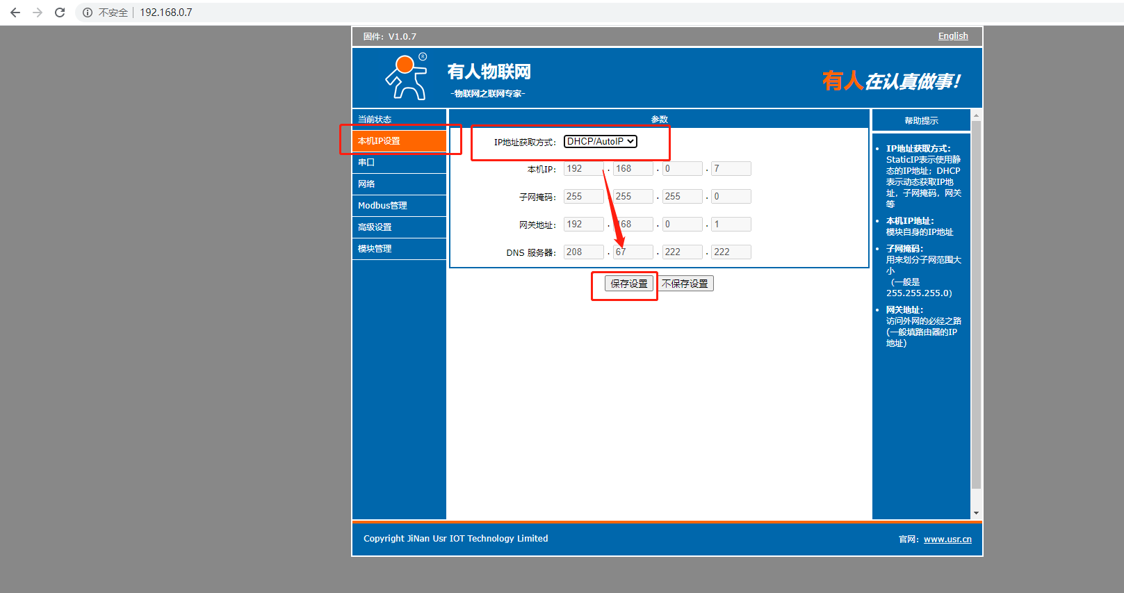
Task: Click the browser forward arrow
Action: point(38,13)
